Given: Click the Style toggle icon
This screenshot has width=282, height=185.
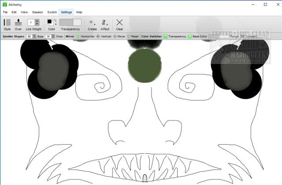Looking at the screenshot, I should (x=7, y=22).
